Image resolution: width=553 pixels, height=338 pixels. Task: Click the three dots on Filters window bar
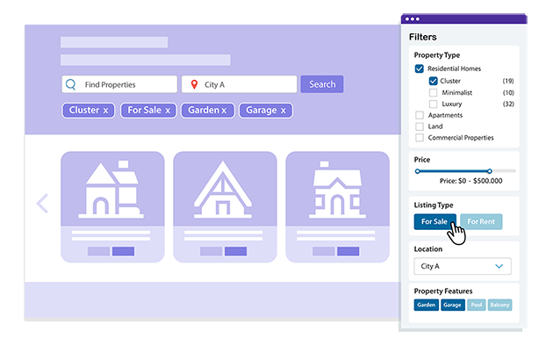[413, 19]
